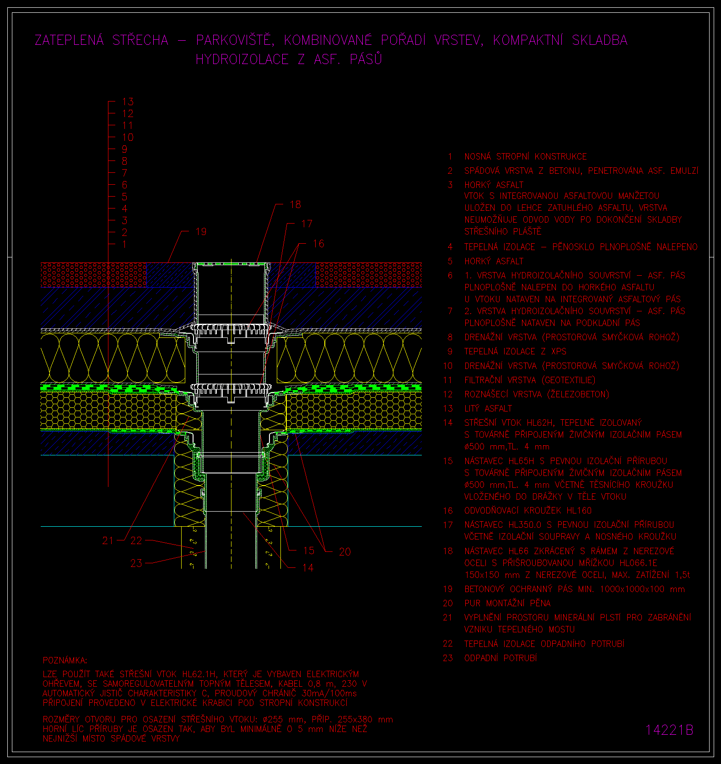Click leader label '20' below the section
This screenshot has width=721, height=764.
pyautogui.click(x=345, y=552)
